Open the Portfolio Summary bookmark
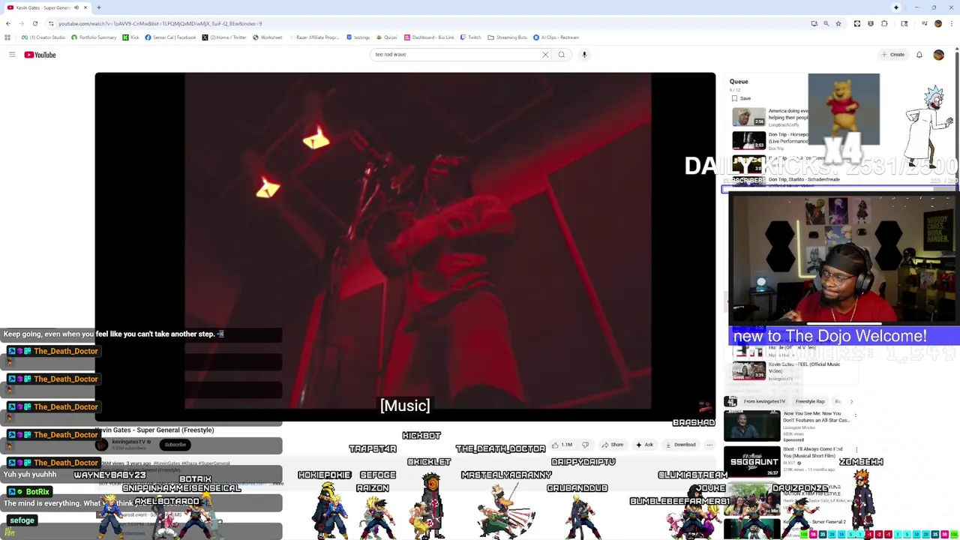 94,37
